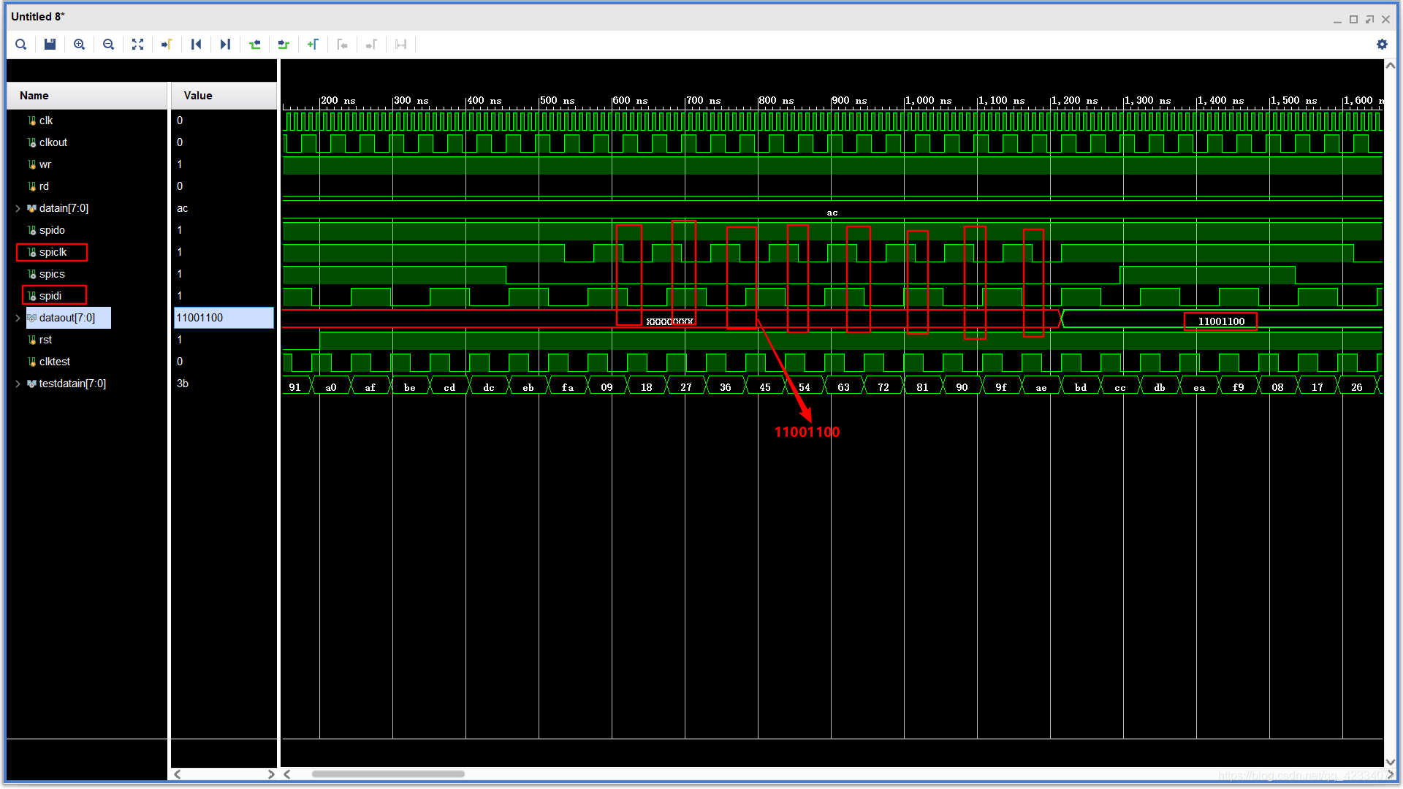Jump to last simulation time

[225, 45]
